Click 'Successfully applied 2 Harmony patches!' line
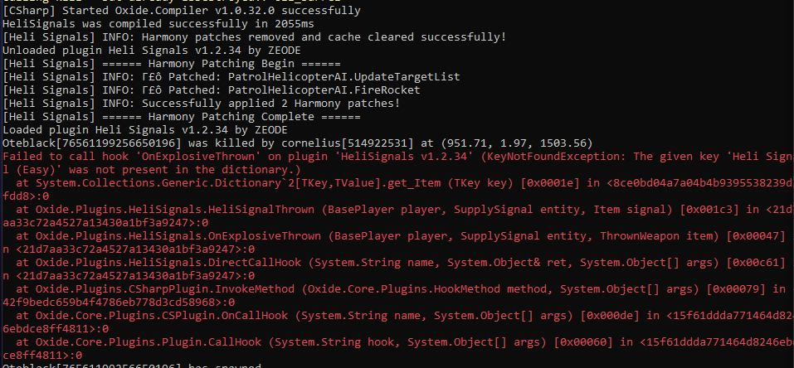Screen dimensions: 794x368 point(202,104)
